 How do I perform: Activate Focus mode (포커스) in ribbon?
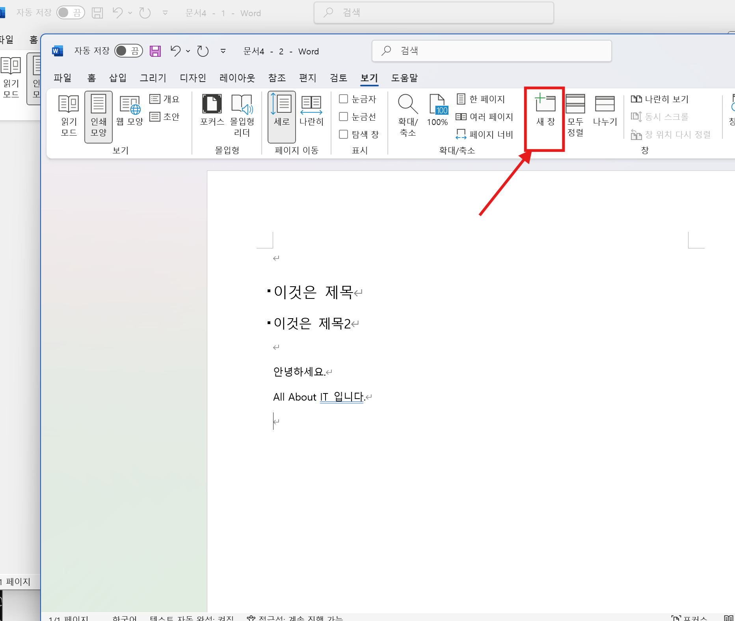click(x=212, y=111)
